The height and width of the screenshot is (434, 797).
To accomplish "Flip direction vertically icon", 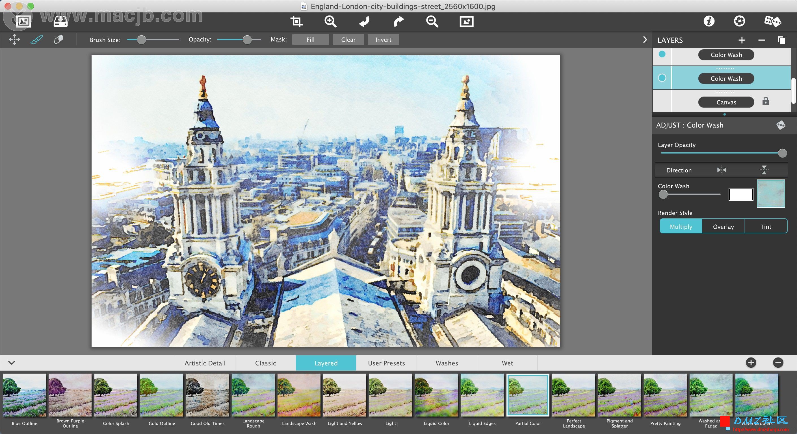I will coord(764,170).
